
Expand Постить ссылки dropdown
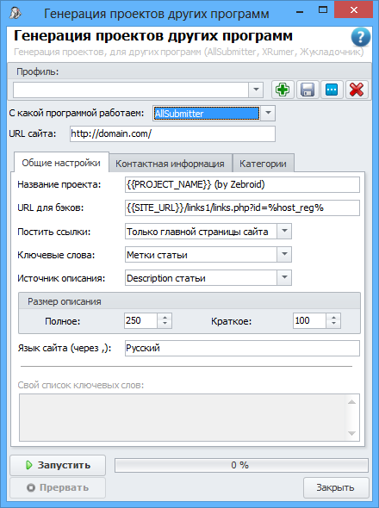[284, 232]
